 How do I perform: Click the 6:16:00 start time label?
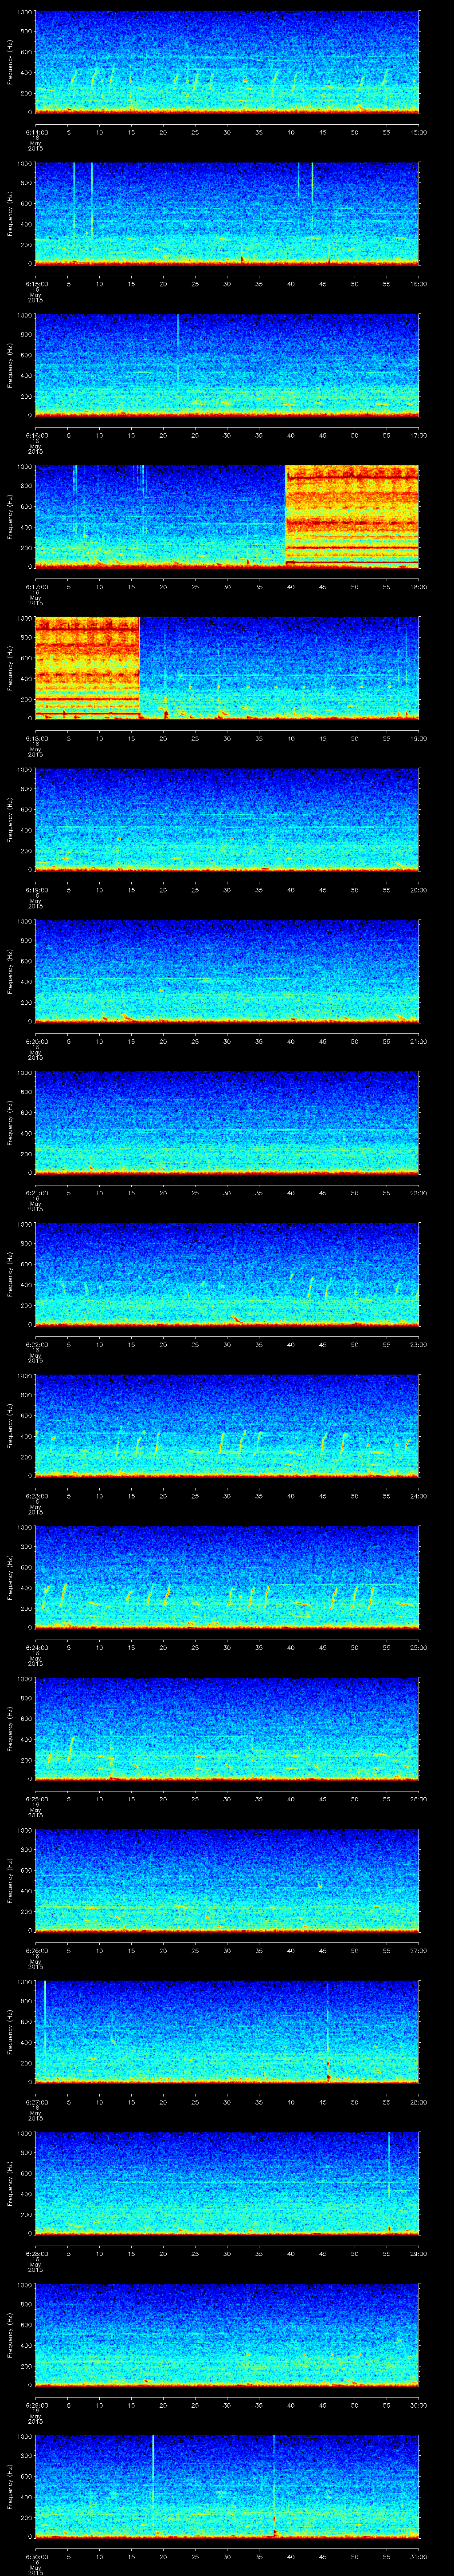[36, 435]
